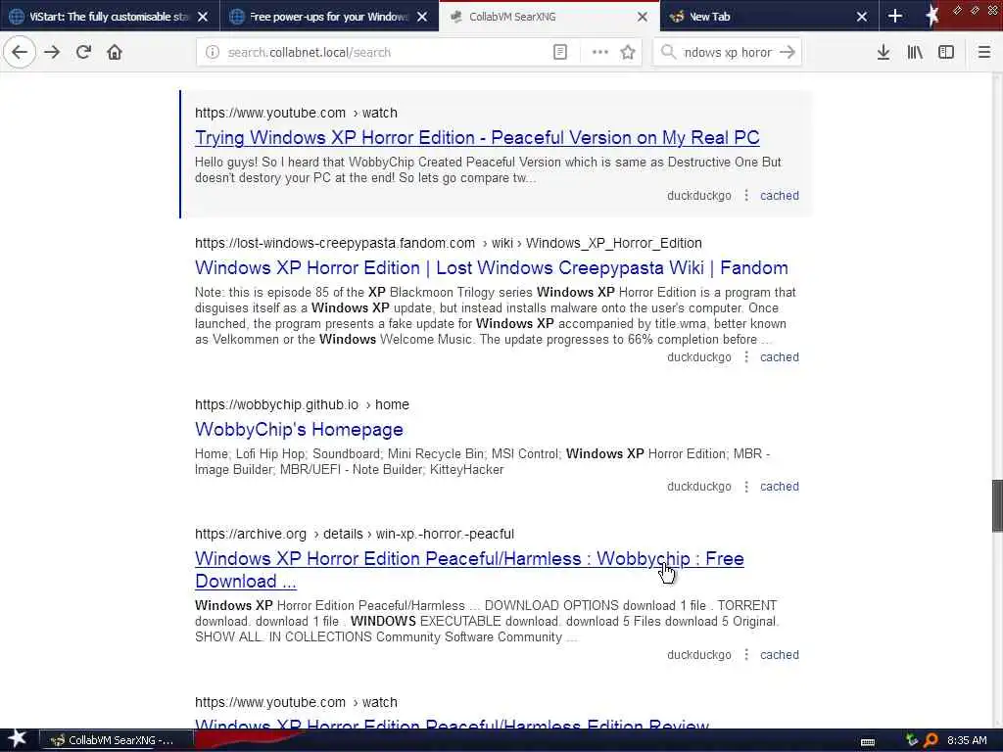The width and height of the screenshot is (1003, 752).
Task: Close the New Tab tab
Action: pyautogui.click(x=862, y=17)
